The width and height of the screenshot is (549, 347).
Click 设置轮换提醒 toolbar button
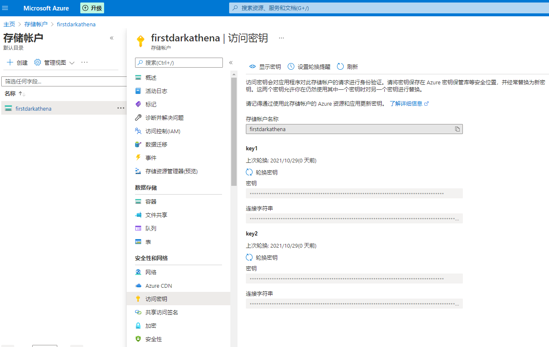pyautogui.click(x=309, y=67)
